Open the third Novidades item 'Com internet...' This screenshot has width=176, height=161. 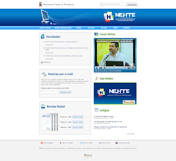tap(63, 56)
